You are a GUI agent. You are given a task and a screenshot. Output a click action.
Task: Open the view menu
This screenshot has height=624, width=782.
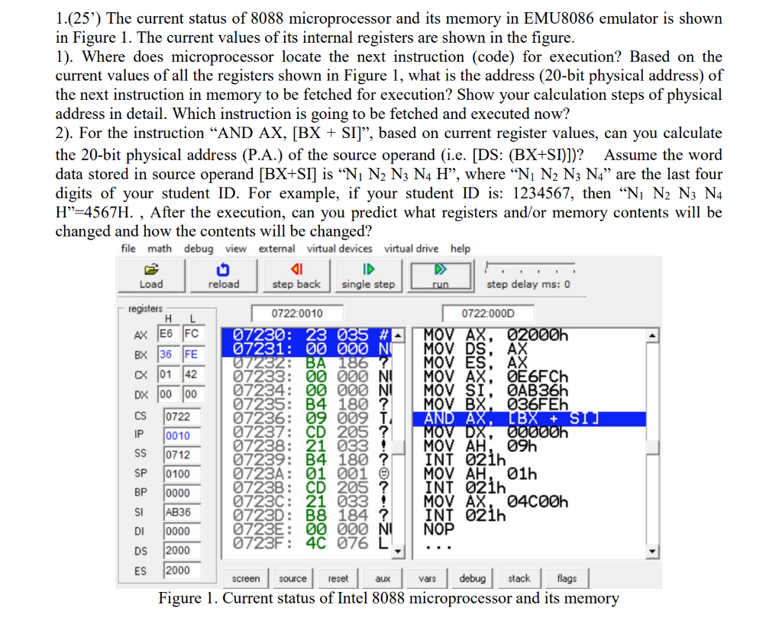(x=237, y=248)
